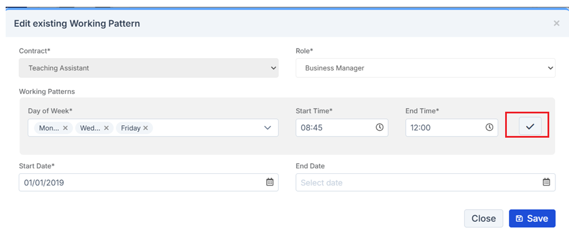
Task: Select the Friday tag label
Action: tap(131, 128)
